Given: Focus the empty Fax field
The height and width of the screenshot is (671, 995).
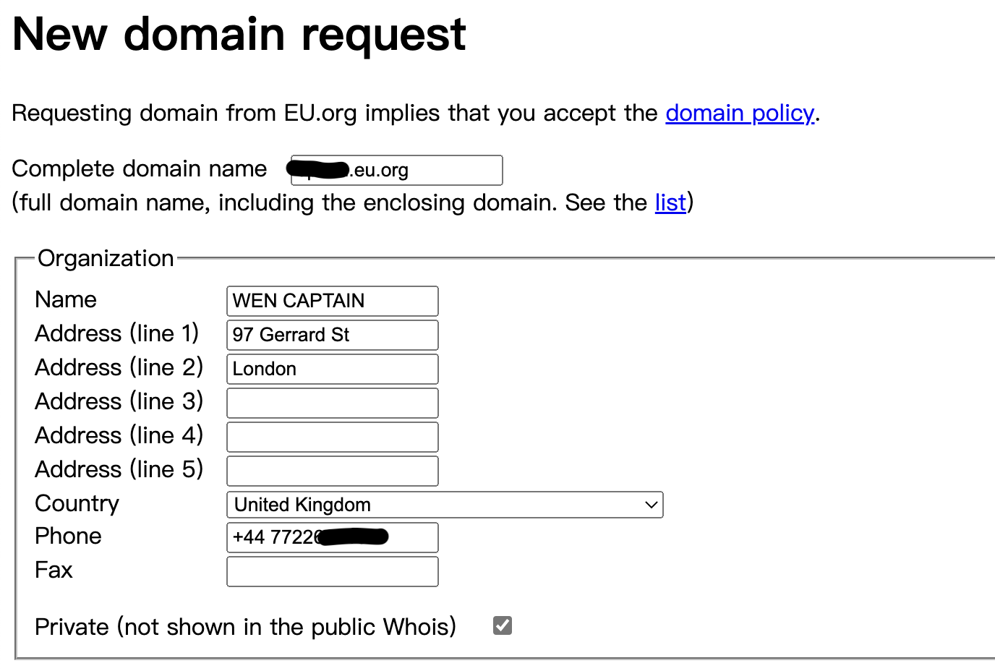Looking at the screenshot, I should tap(332, 571).
